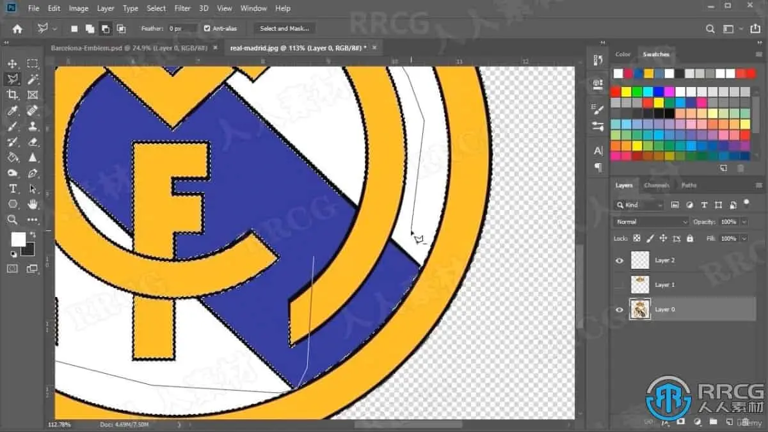Select the Zoom tool
The width and height of the screenshot is (768, 432).
tap(12, 220)
